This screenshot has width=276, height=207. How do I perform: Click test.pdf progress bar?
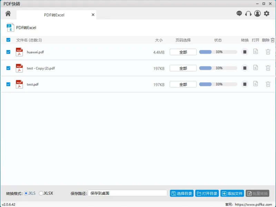click(218, 84)
